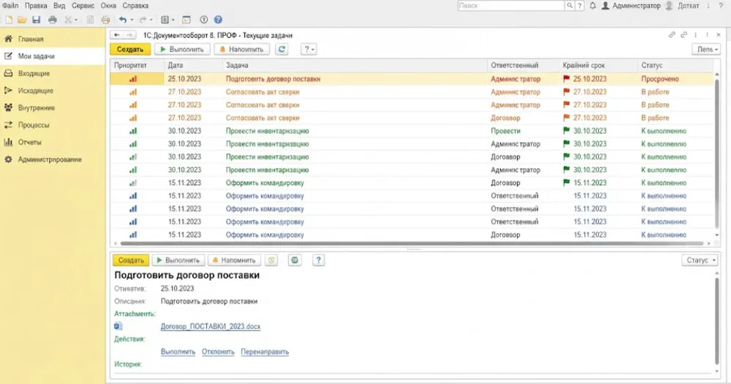Open the cut icon dropdown arrow

(76, 20)
